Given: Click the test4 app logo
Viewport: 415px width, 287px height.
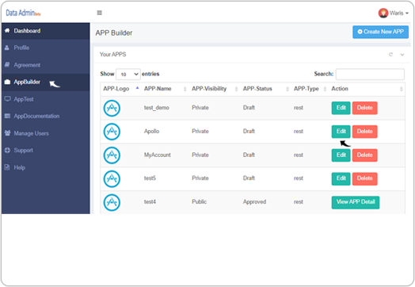Looking at the screenshot, I should (112, 202).
